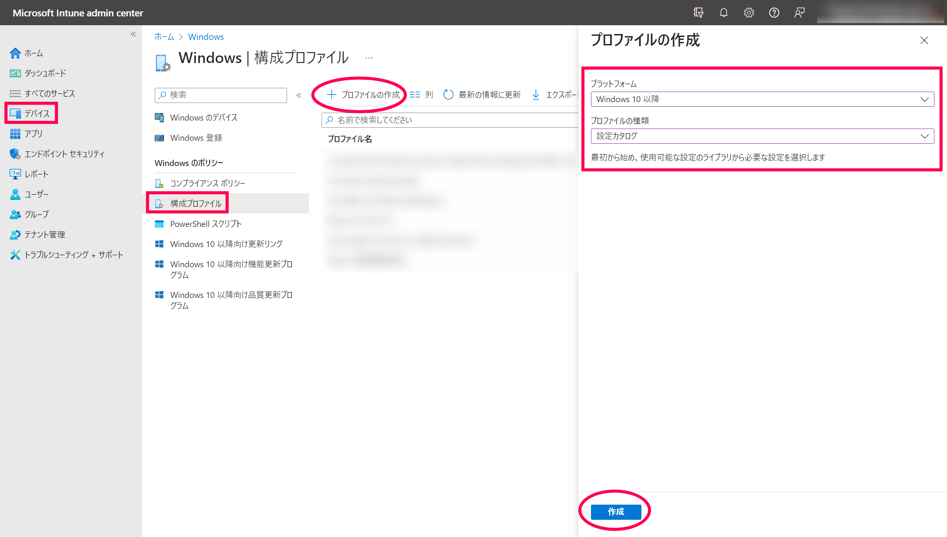Open アプリ in the sidebar
This screenshot has height=537, width=947.
[x=26, y=134]
